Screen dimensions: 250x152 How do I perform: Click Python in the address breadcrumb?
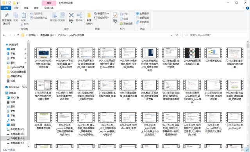[62, 35]
